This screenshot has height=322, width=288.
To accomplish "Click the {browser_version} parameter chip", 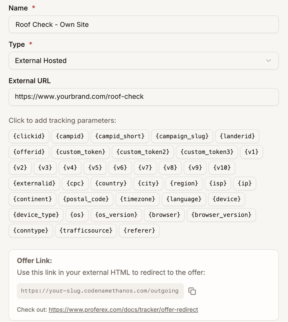I will pyautogui.click(x=221, y=215).
